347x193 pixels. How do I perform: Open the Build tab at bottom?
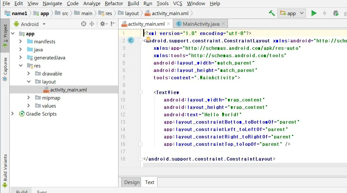[x=22, y=191]
